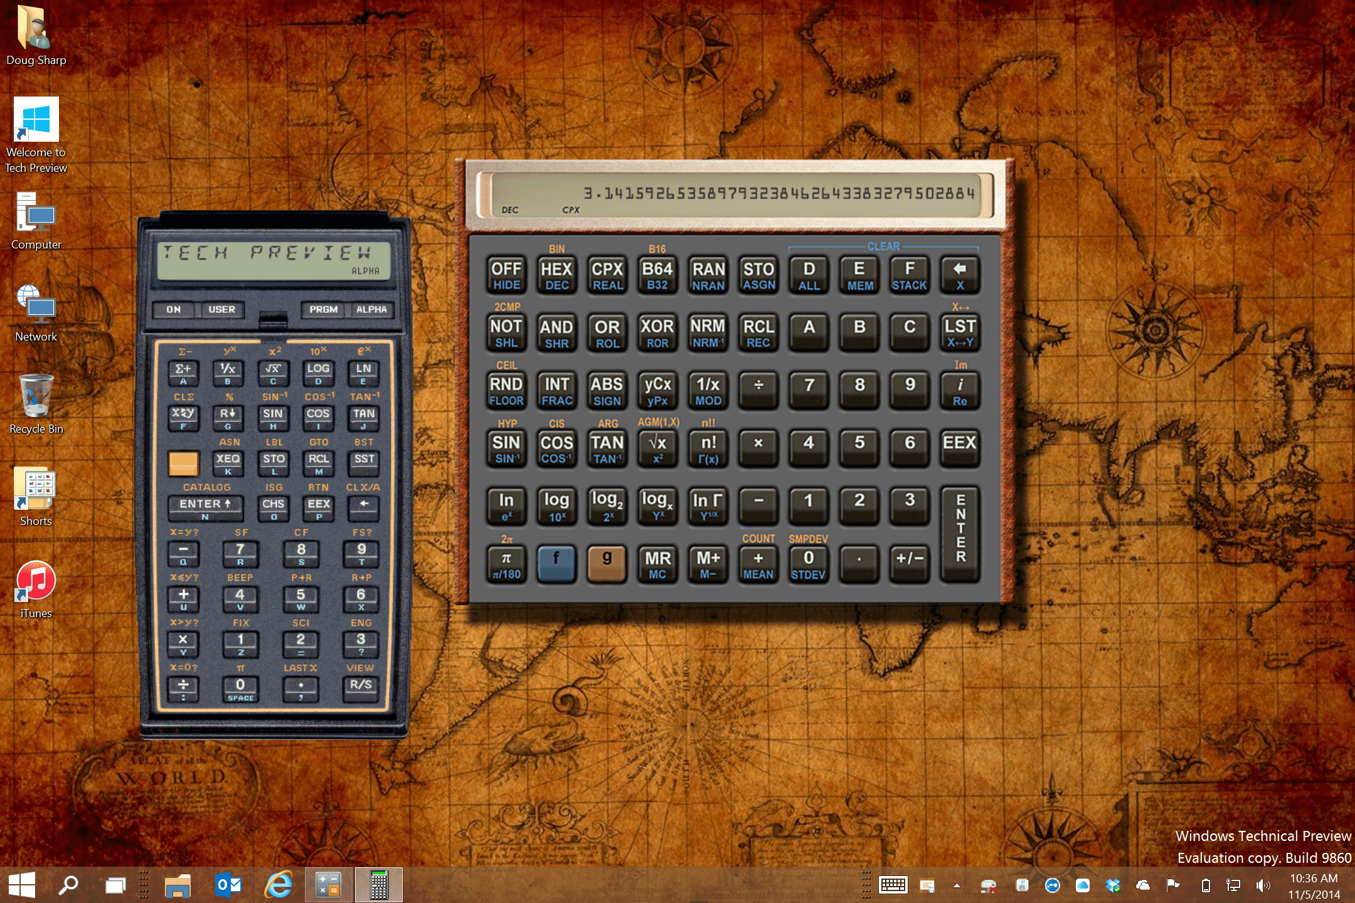Click the tall ENTER key on large calculator
Viewport: 1355px width, 903px height.
[960, 534]
